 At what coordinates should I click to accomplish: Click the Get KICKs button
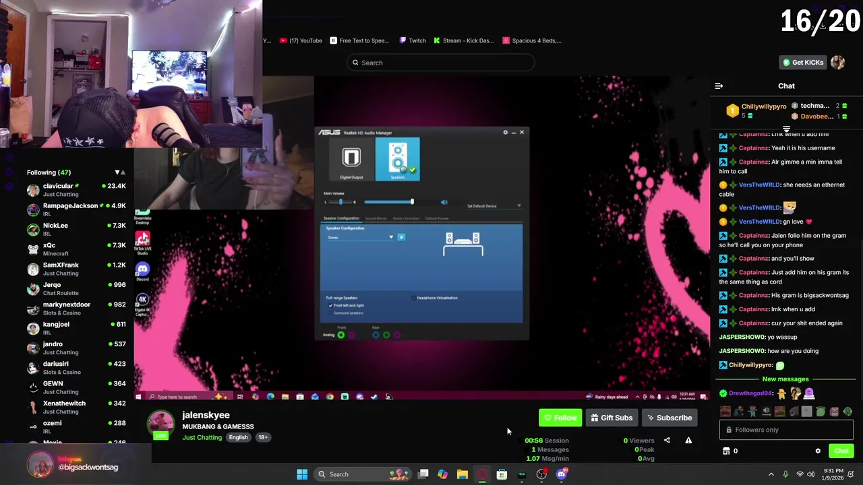point(802,63)
